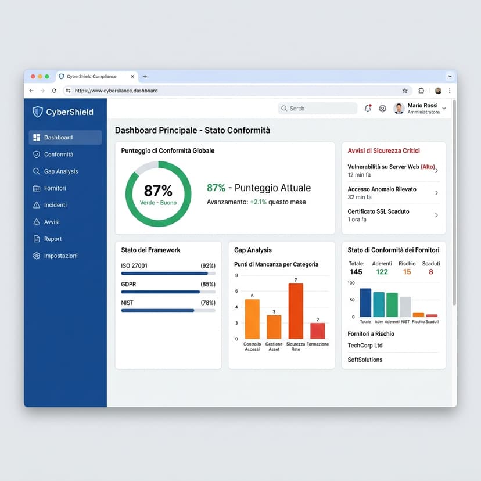Click the browser forward arrow

(42, 91)
